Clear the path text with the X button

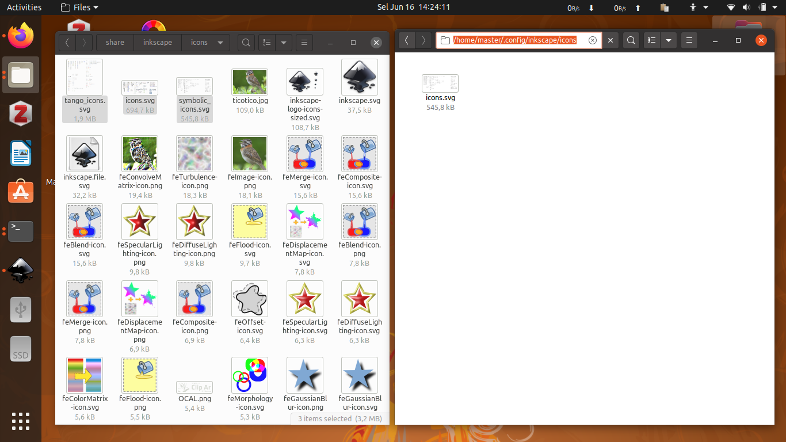(x=593, y=40)
